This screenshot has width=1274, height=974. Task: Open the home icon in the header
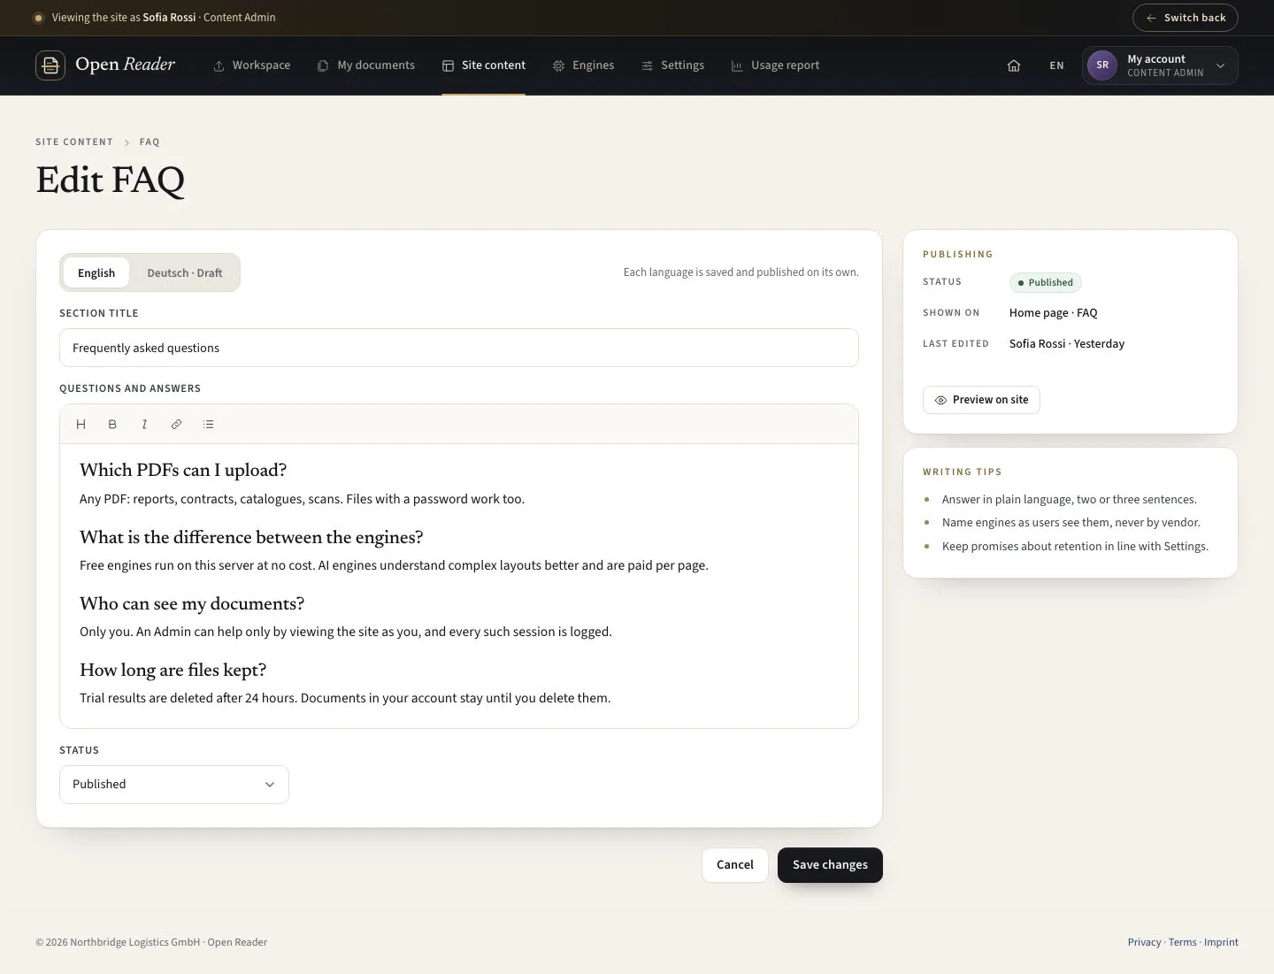(1014, 65)
